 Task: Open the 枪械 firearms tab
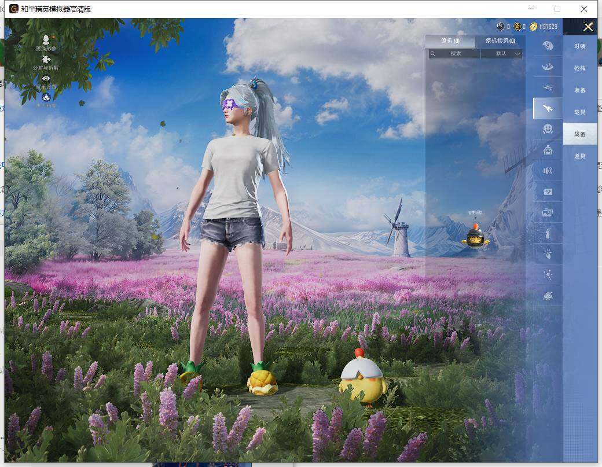[x=580, y=68]
